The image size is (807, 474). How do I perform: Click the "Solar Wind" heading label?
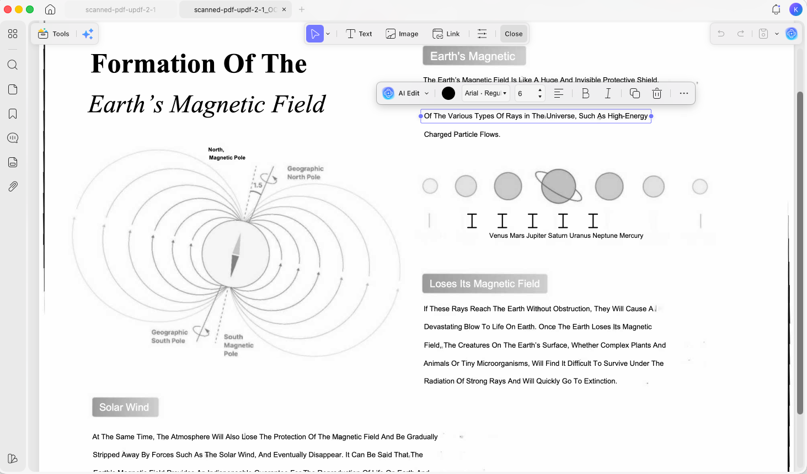pos(125,407)
